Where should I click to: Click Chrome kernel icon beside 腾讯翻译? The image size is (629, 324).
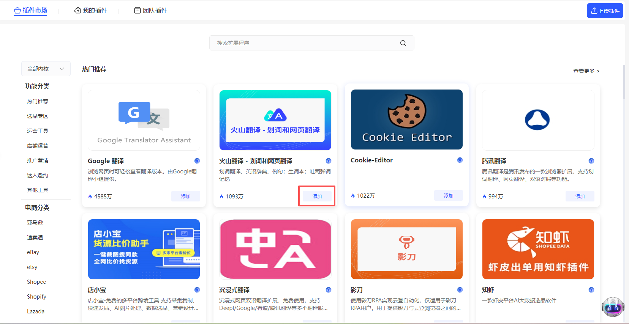[x=591, y=161]
